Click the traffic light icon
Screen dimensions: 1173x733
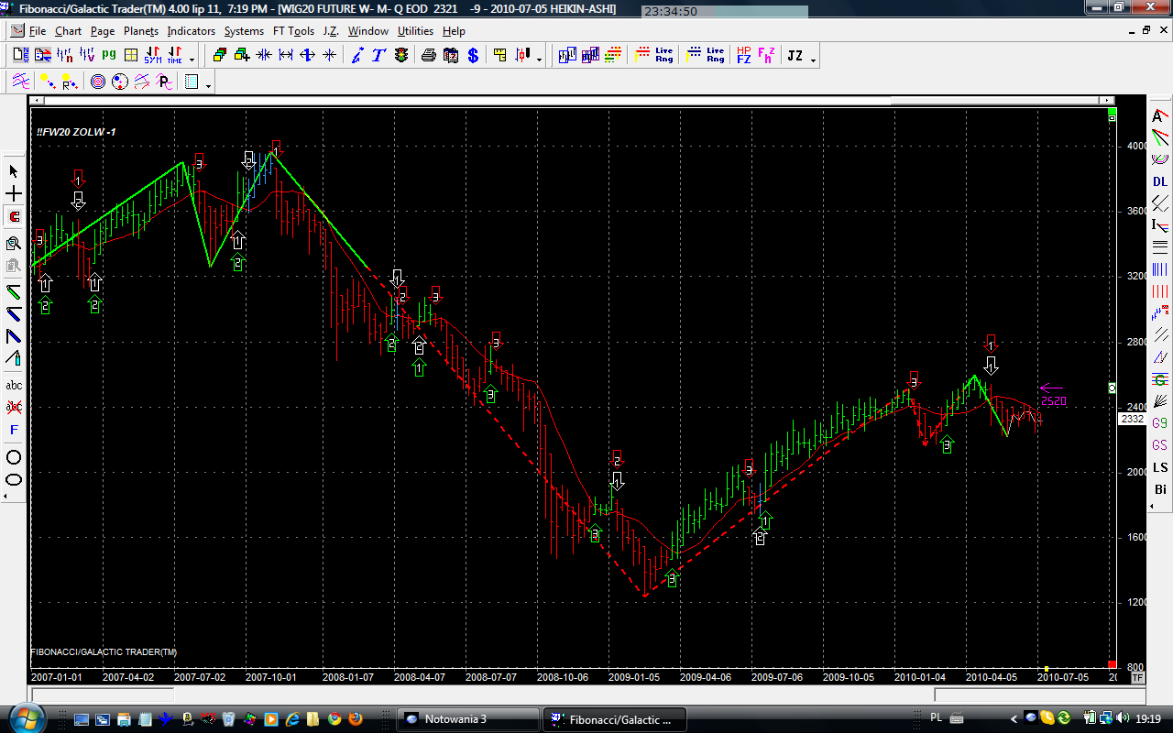[401, 56]
